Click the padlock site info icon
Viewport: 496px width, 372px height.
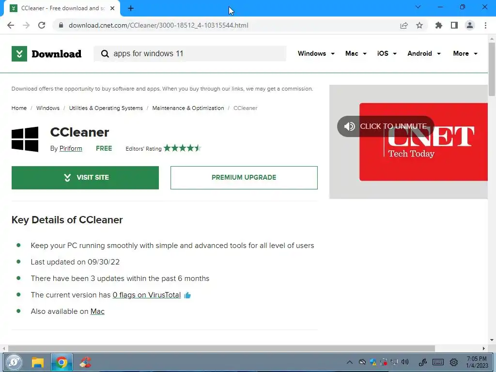pos(61,25)
